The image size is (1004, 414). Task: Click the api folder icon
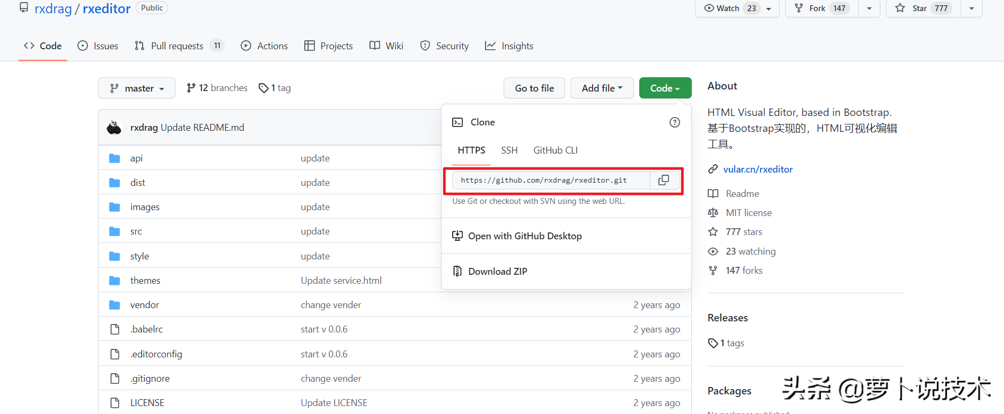tap(115, 158)
